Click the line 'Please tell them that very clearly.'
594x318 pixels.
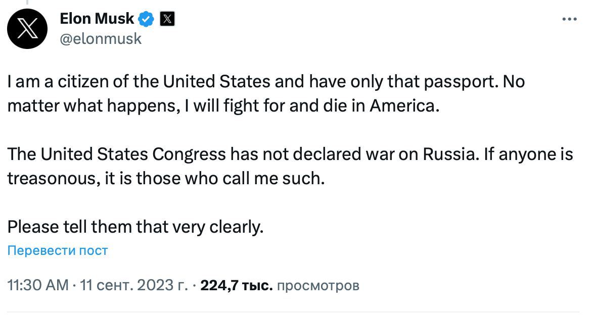pos(135,227)
